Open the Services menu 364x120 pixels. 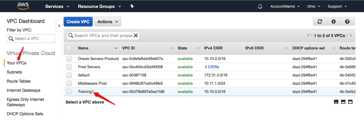point(57,6)
